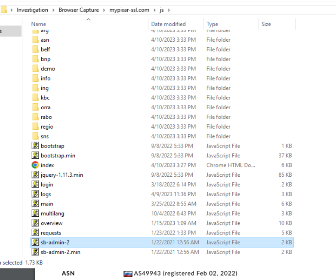Click the rabo folder icon

click(x=35, y=117)
